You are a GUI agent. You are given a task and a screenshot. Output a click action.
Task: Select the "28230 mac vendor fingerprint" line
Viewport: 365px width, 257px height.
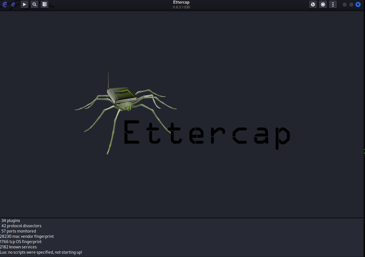click(27, 236)
